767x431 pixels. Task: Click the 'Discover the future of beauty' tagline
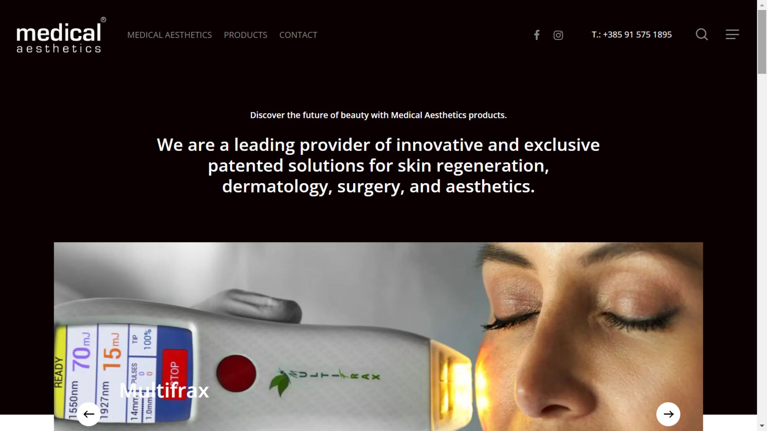378,115
